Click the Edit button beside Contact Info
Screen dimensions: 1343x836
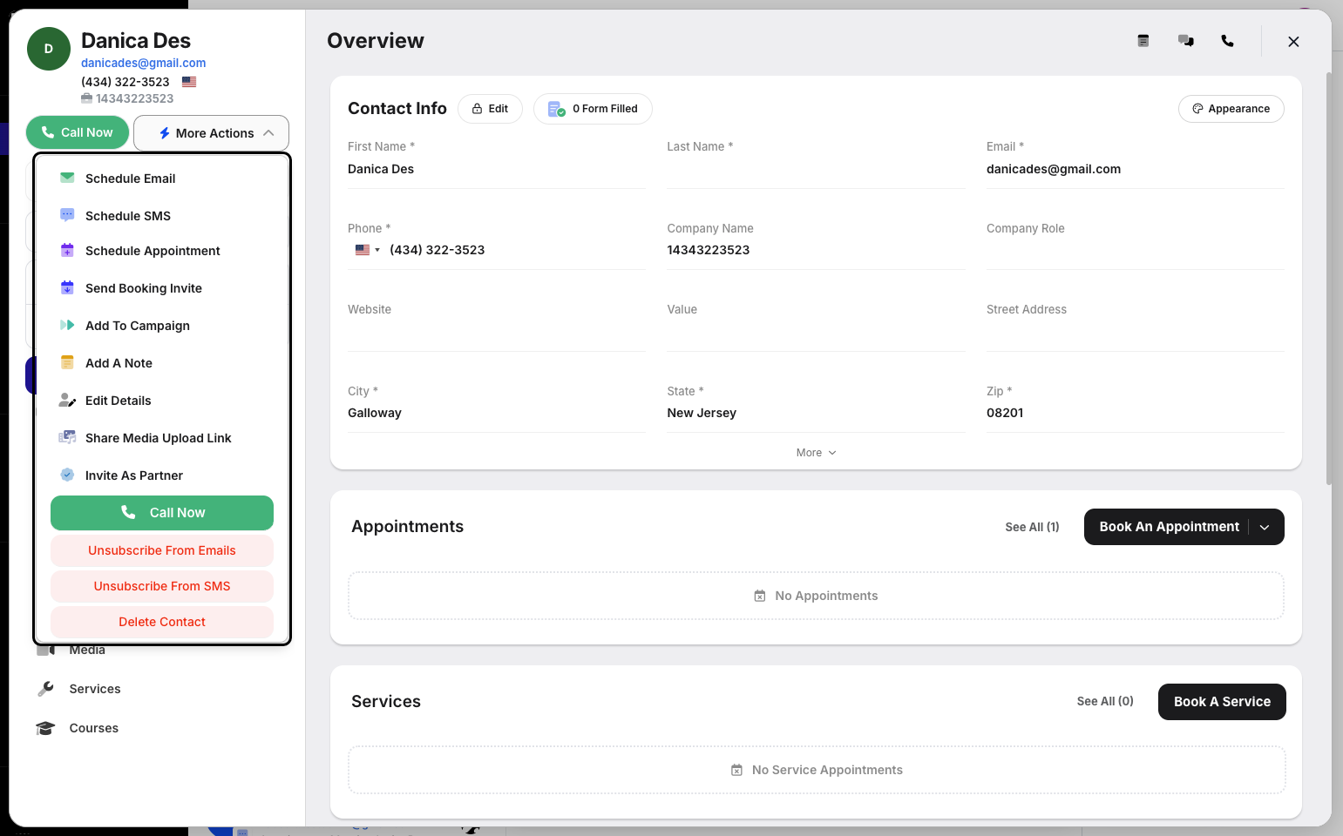[490, 109]
